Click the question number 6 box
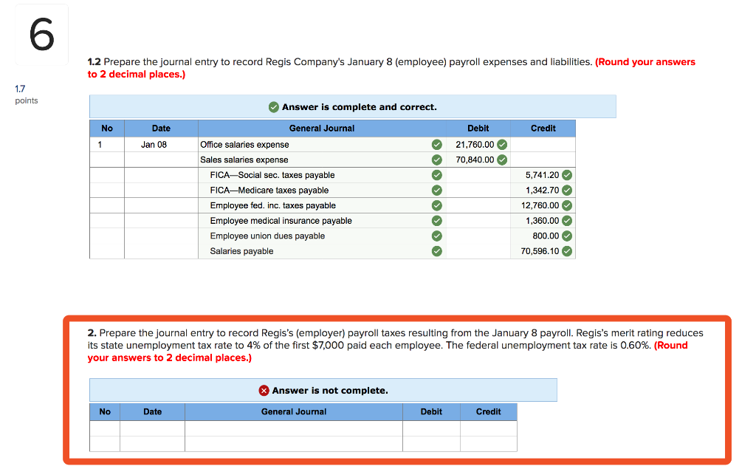 (x=41, y=33)
